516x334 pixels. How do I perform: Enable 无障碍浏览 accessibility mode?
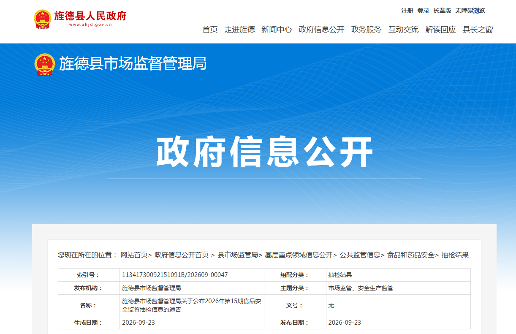tap(470, 11)
